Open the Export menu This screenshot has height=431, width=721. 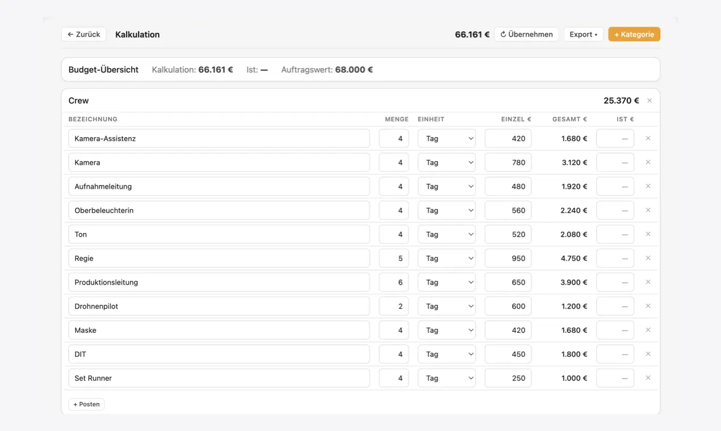[584, 34]
